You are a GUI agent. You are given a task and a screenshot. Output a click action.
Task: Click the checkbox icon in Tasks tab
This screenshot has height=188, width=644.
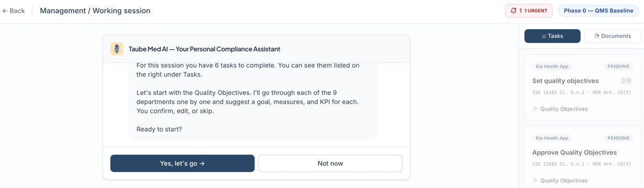pos(544,36)
